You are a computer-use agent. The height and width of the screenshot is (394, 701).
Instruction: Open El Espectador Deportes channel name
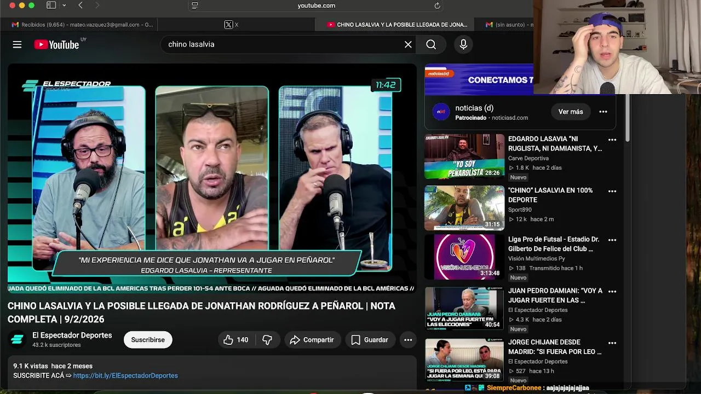pyautogui.click(x=72, y=335)
